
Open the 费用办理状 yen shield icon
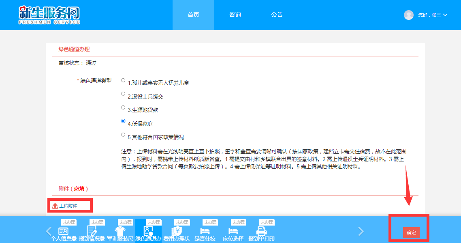point(177,231)
